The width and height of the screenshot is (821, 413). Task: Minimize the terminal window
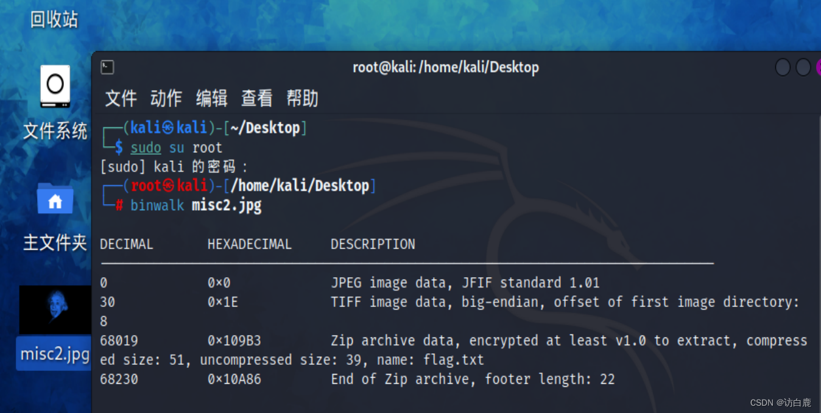[783, 67]
